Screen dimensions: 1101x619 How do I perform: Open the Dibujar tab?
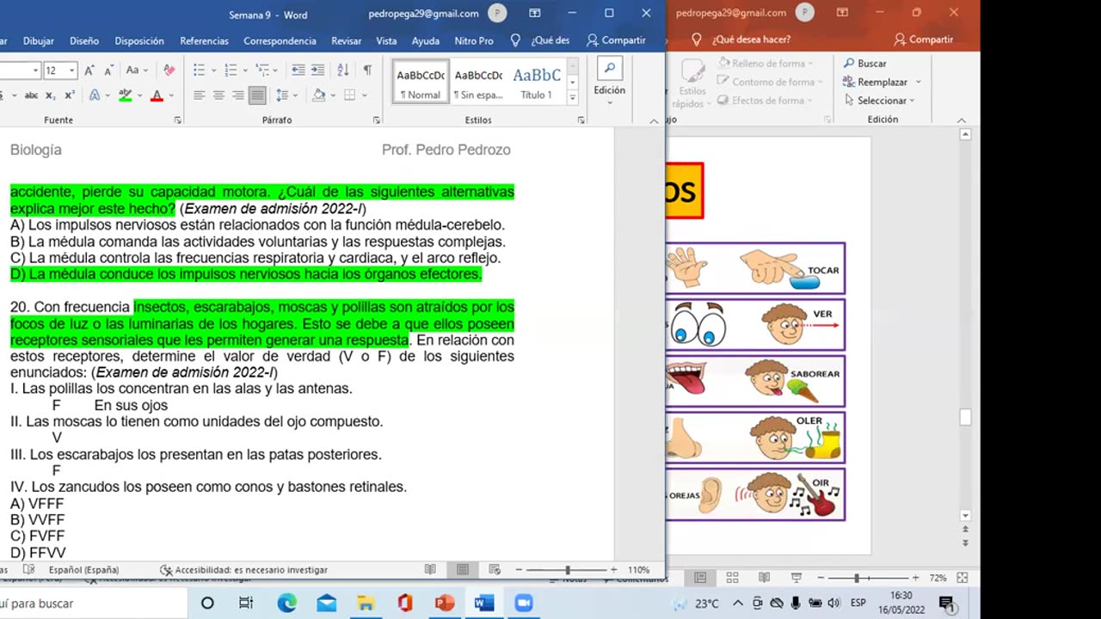39,40
